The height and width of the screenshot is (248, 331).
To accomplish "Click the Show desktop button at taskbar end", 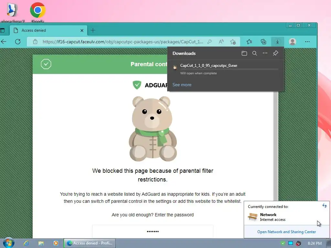I will point(329,243).
